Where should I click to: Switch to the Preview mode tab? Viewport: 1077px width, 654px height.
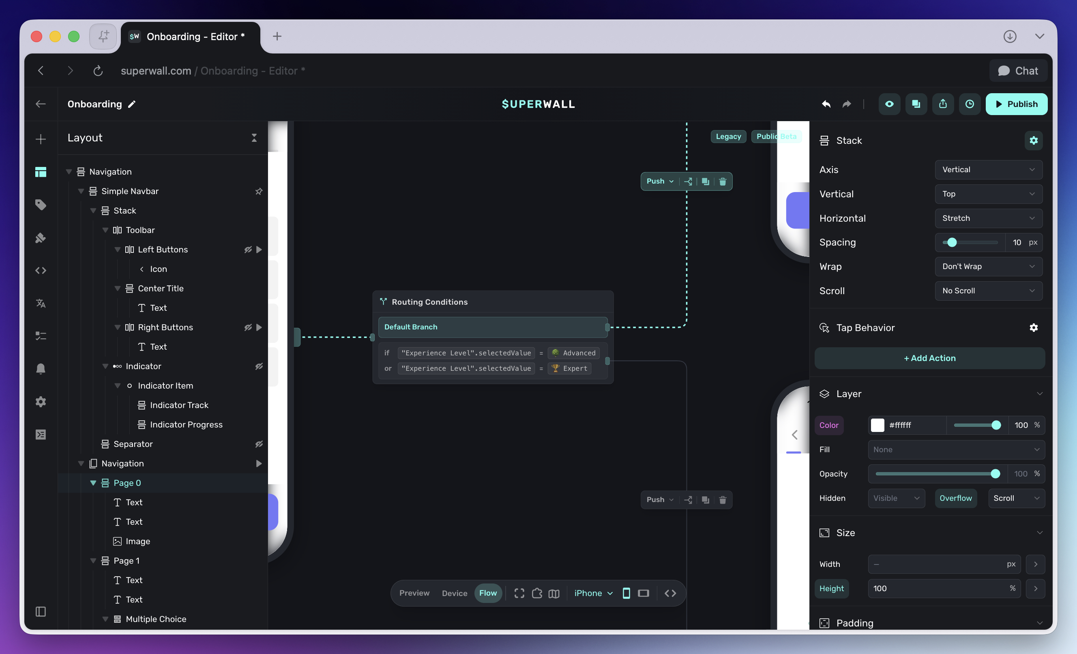tap(414, 593)
